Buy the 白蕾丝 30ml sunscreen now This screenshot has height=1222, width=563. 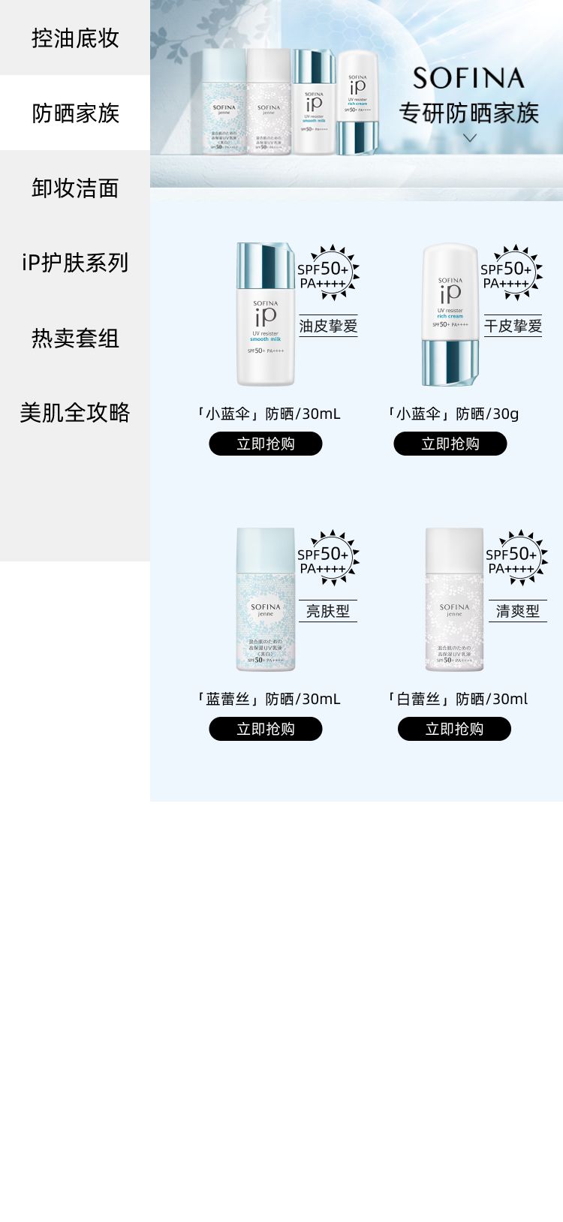click(x=454, y=729)
